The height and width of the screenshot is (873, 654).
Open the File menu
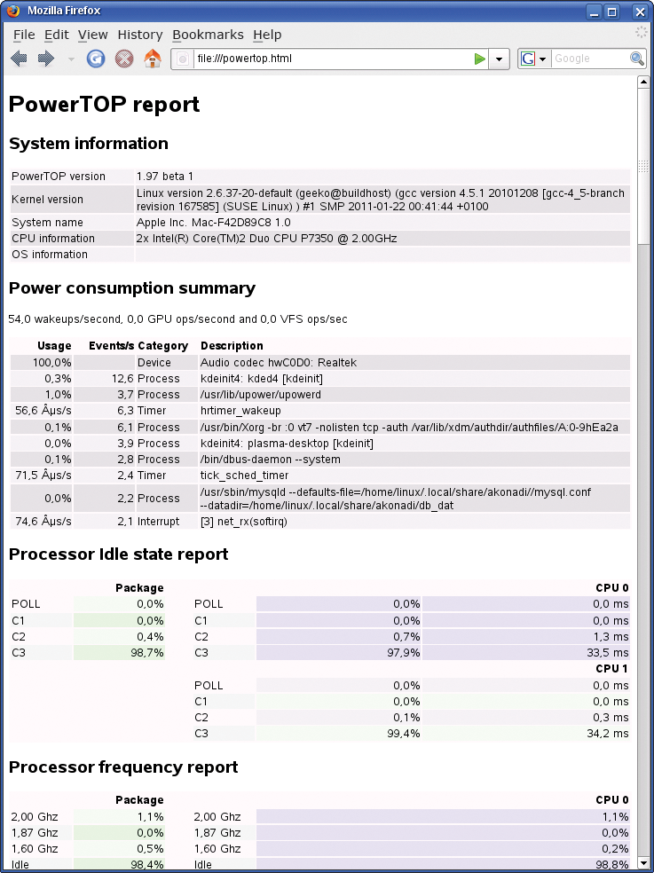click(24, 35)
